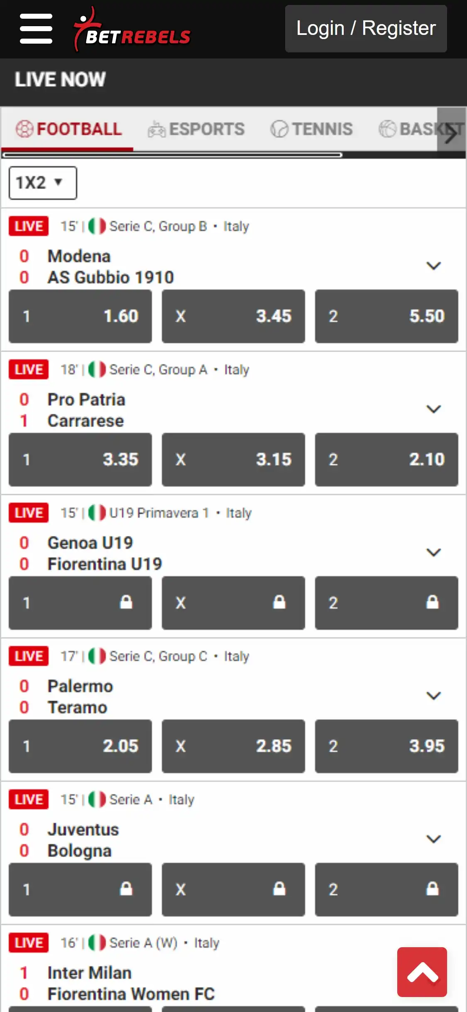Click the Login / Register button
Image resolution: width=467 pixels, height=1012 pixels.
[x=366, y=29]
